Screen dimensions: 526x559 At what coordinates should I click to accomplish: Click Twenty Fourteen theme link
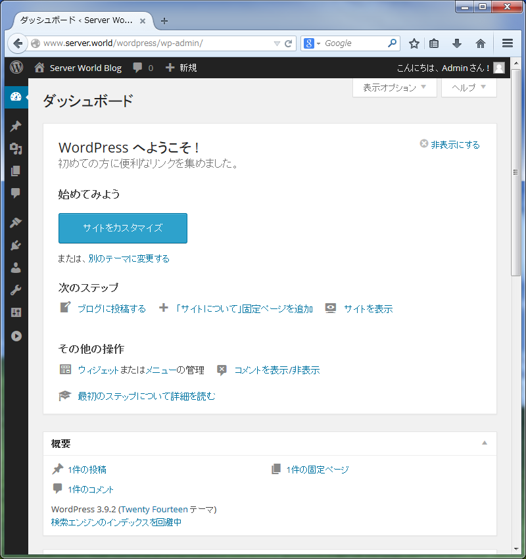click(155, 509)
